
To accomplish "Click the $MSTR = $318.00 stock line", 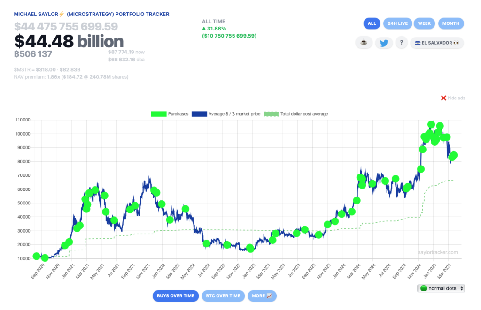I will [x=47, y=69].
